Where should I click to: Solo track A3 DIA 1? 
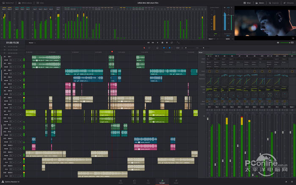click(x=16, y=74)
